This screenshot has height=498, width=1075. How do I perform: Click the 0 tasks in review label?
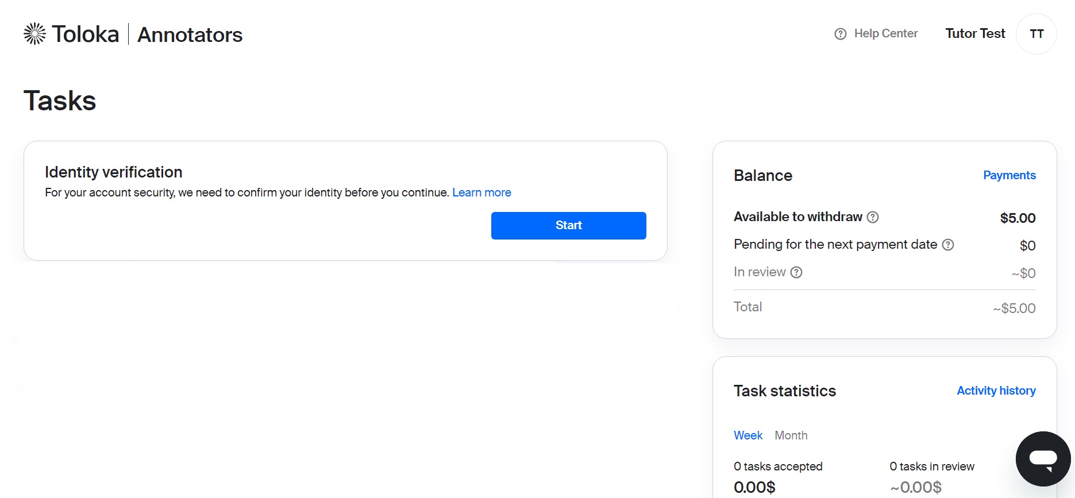tap(932, 466)
